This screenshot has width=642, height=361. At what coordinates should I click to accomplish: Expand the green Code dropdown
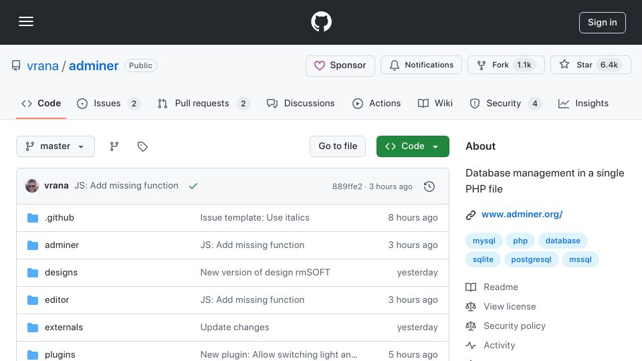click(x=413, y=146)
